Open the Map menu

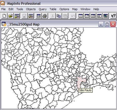pos(75,9)
